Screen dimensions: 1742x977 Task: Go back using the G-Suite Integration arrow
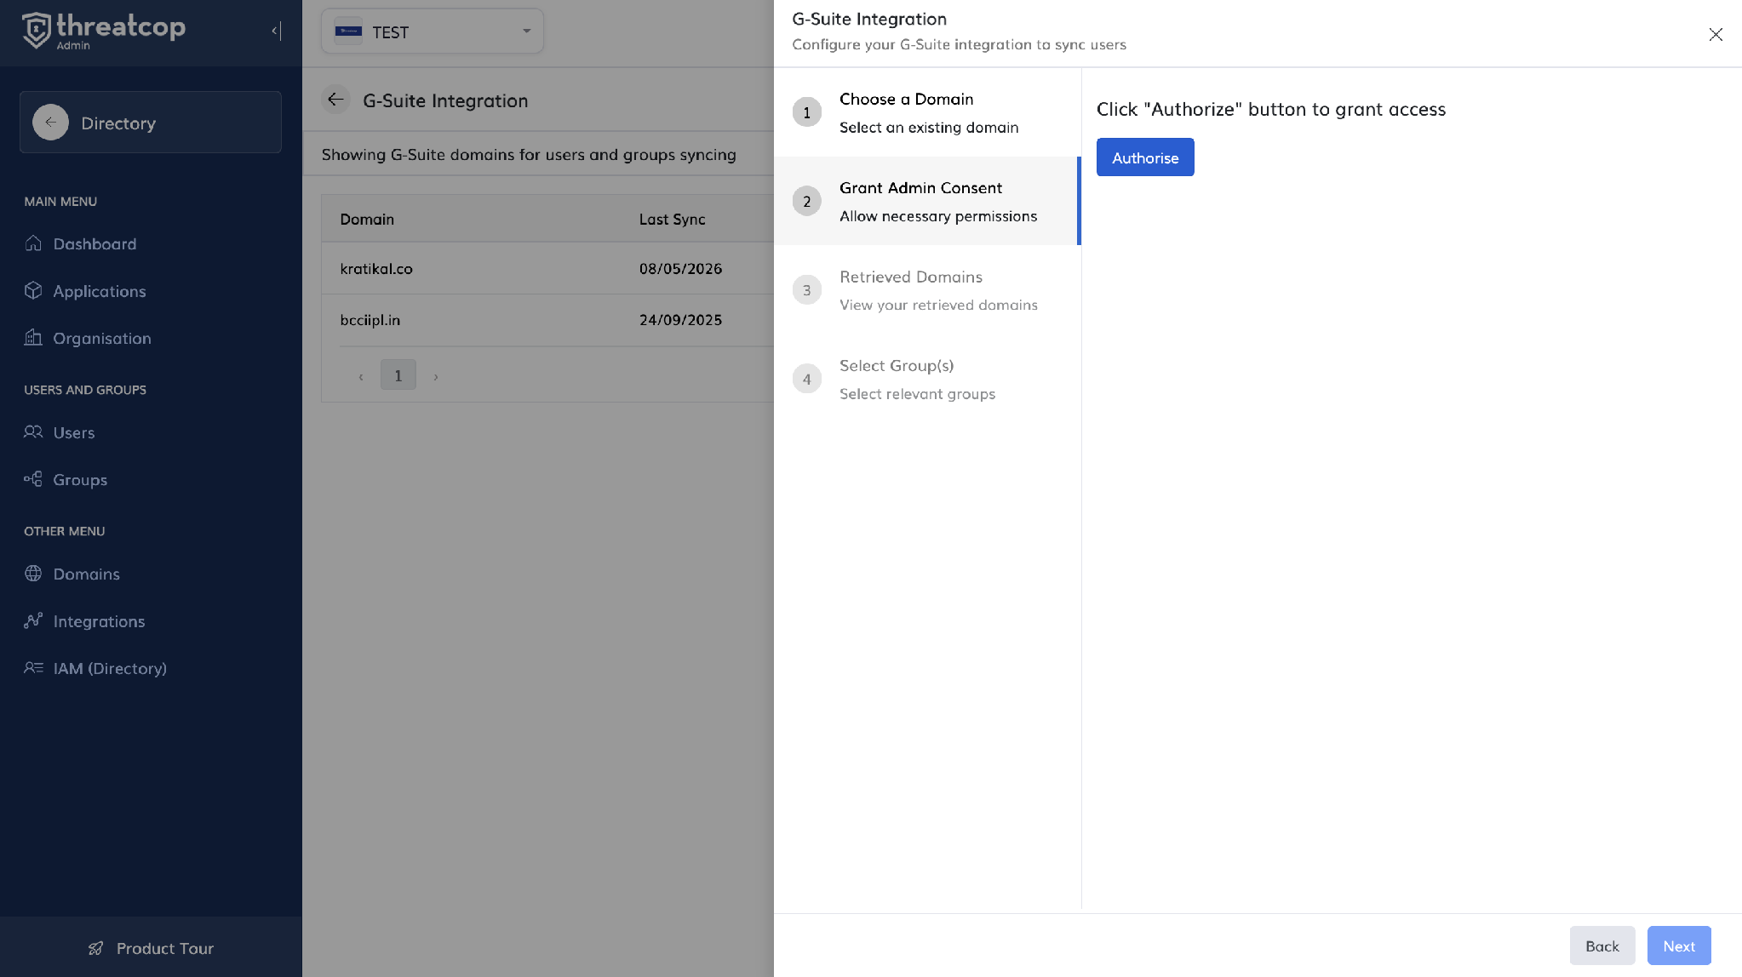pyautogui.click(x=335, y=100)
